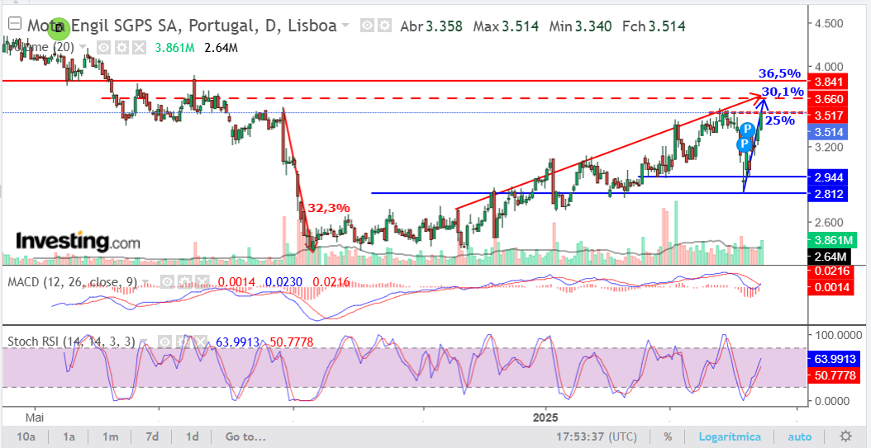Hide the Mota Engil price series

[x=367, y=26]
